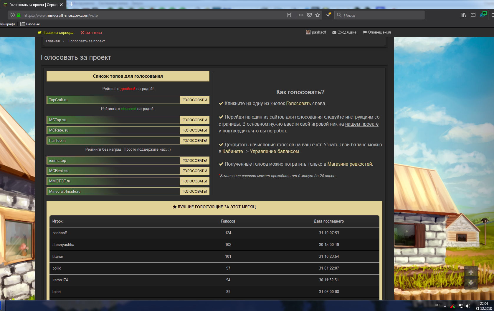Open Входящие inbox messages
The image size is (494, 311).
pyautogui.click(x=344, y=32)
